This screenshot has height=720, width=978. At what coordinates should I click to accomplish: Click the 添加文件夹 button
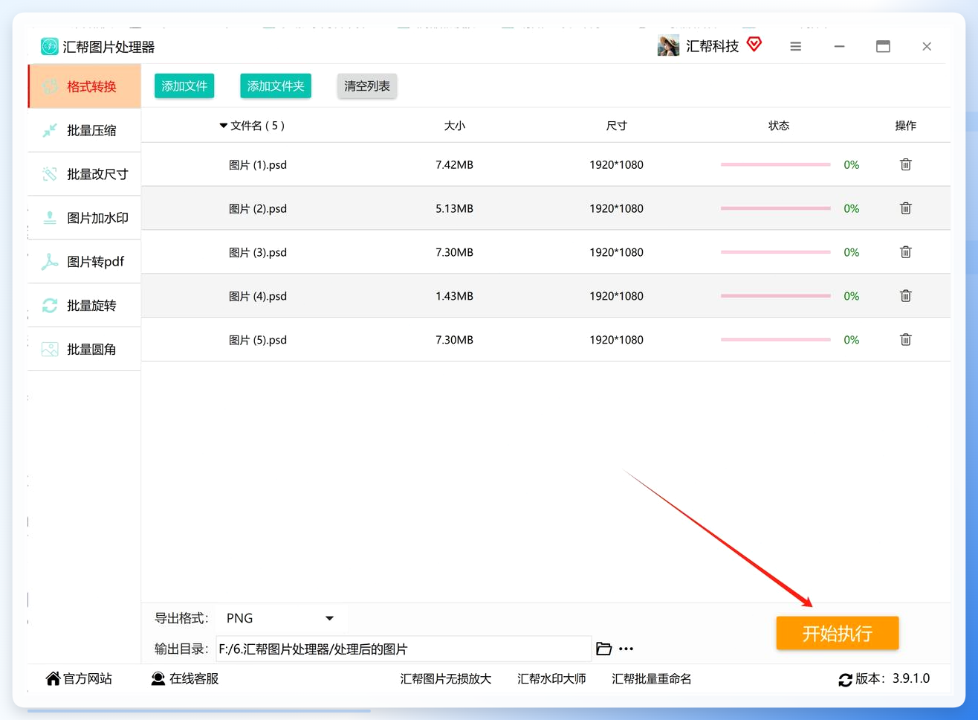click(276, 86)
